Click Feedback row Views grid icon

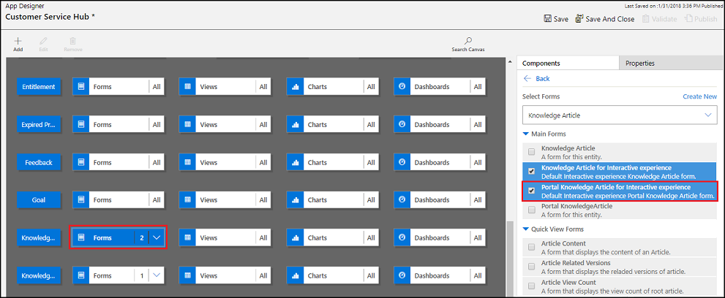[x=187, y=162]
